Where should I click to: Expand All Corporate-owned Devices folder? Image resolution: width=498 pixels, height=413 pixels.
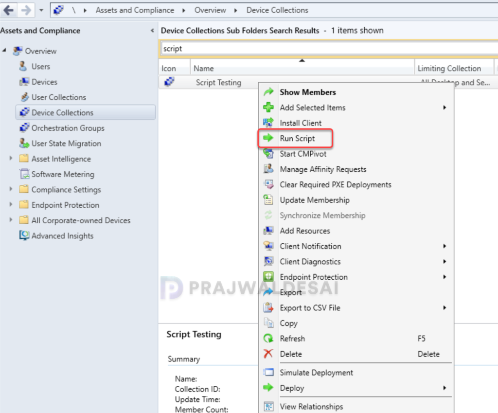click(x=11, y=219)
